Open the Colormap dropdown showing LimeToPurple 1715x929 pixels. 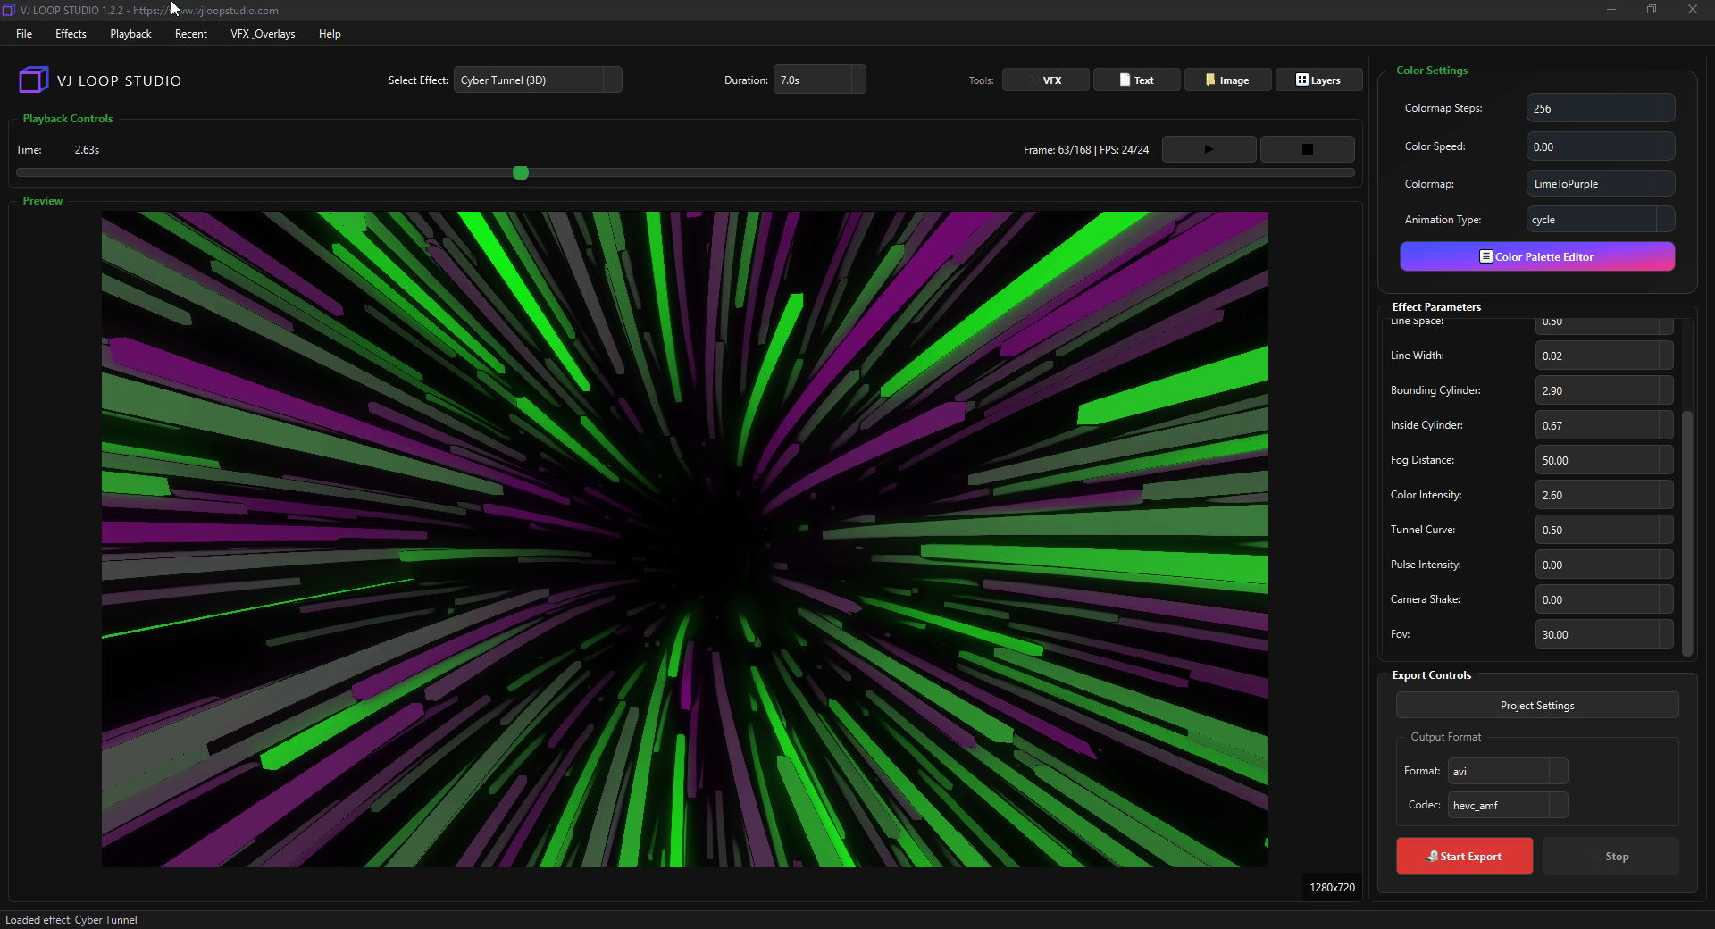click(1599, 184)
